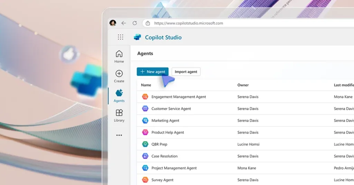Screen dimensions: 354x185
Task: Open Engagement Management Agent
Action: tap(179, 97)
